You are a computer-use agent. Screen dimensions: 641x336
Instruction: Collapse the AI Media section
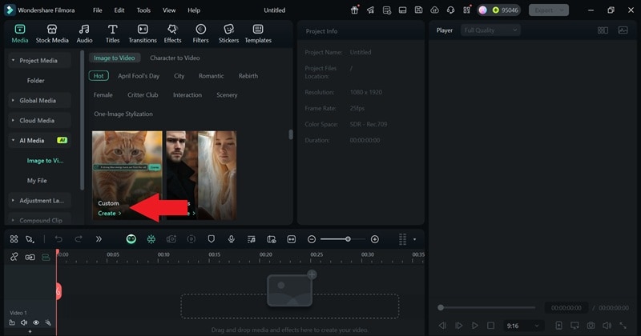click(38, 141)
